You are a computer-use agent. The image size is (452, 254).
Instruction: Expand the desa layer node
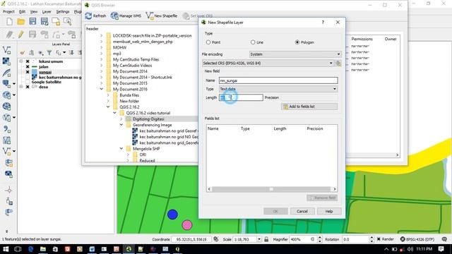tap(20, 87)
